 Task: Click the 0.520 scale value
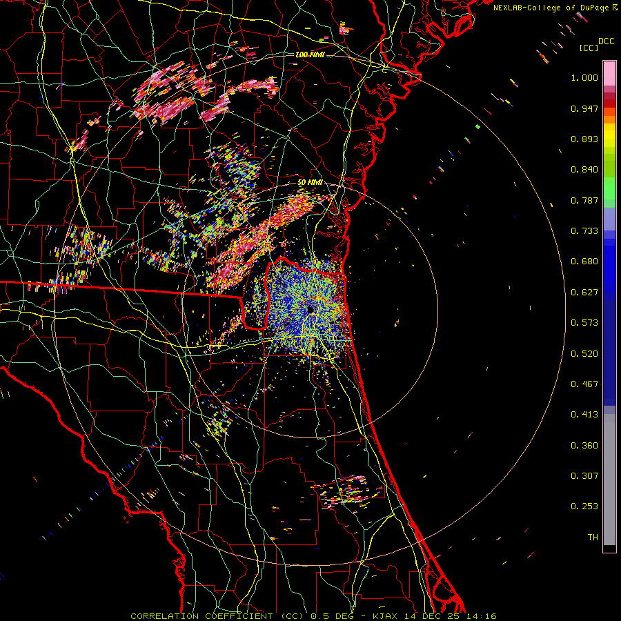584,354
